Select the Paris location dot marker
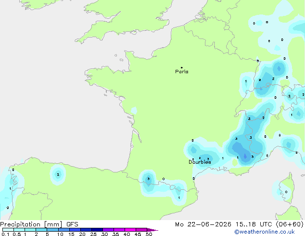Viewport: 305px width, 236px height. (182, 67)
